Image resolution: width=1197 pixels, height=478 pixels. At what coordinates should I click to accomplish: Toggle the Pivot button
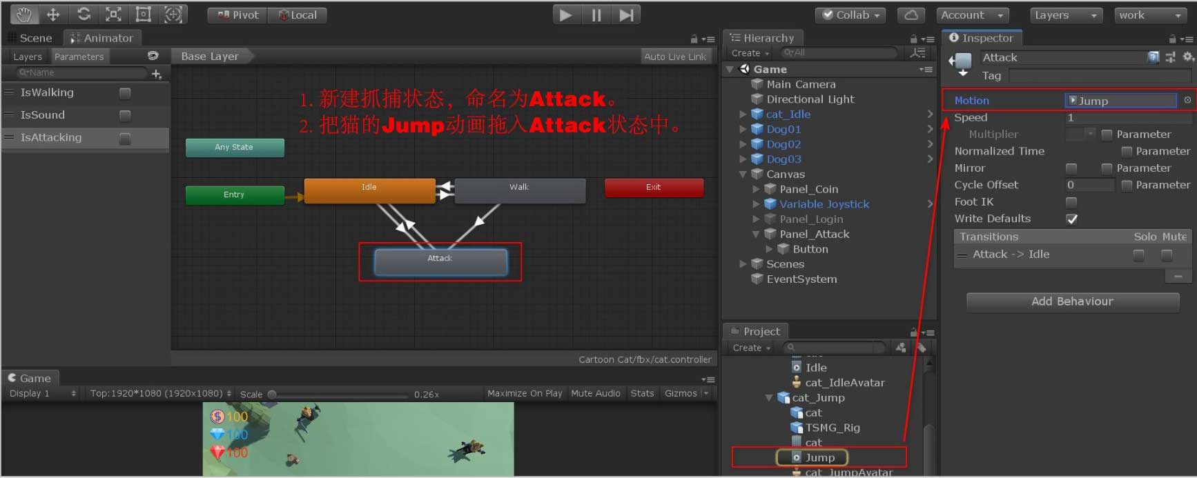pos(237,15)
